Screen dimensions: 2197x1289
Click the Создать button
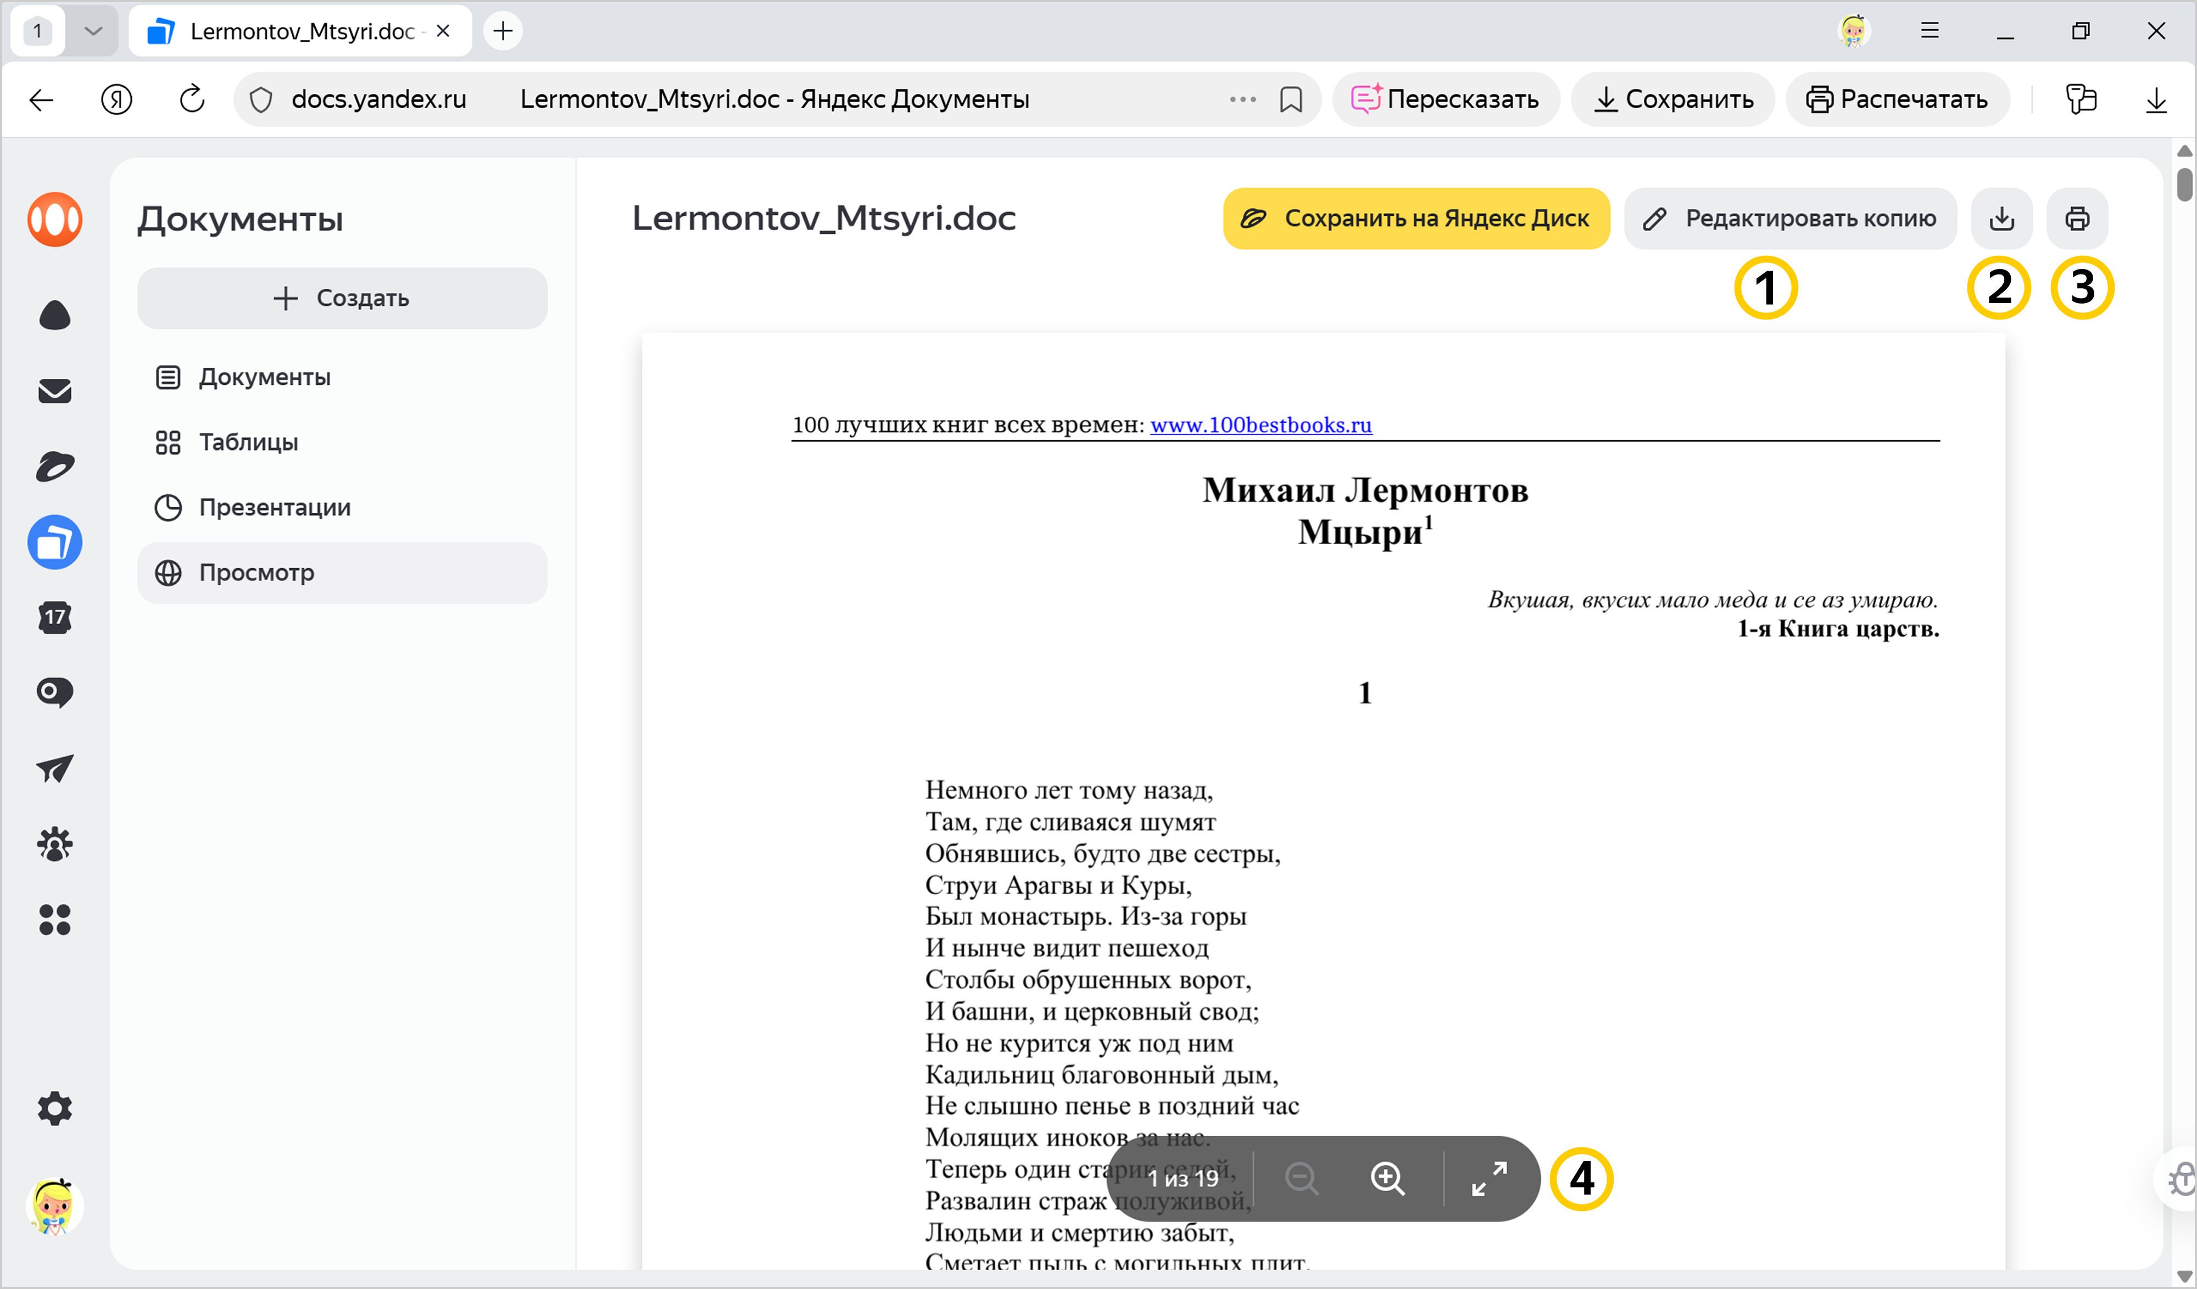click(x=342, y=298)
